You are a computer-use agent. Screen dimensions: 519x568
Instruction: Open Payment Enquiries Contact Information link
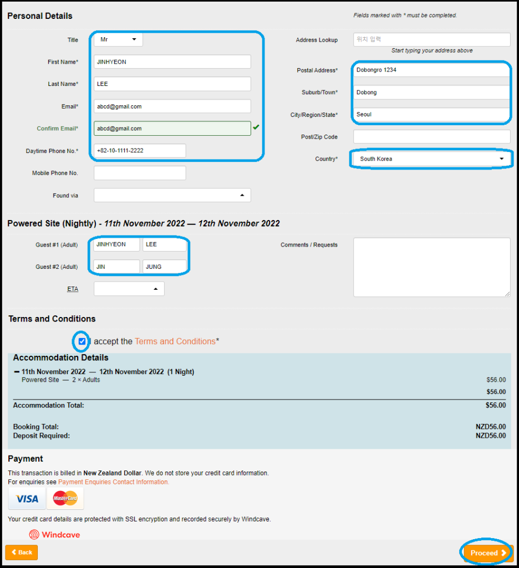[x=114, y=482]
